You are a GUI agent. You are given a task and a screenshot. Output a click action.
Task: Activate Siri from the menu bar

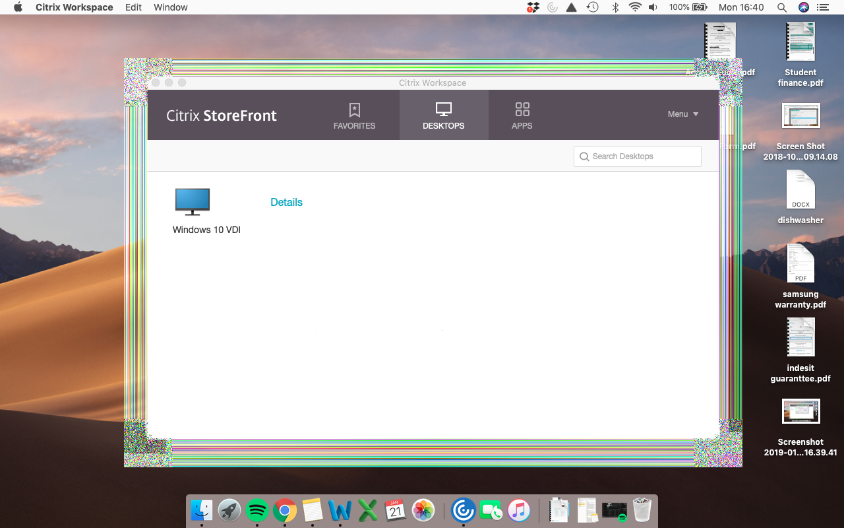point(803,7)
